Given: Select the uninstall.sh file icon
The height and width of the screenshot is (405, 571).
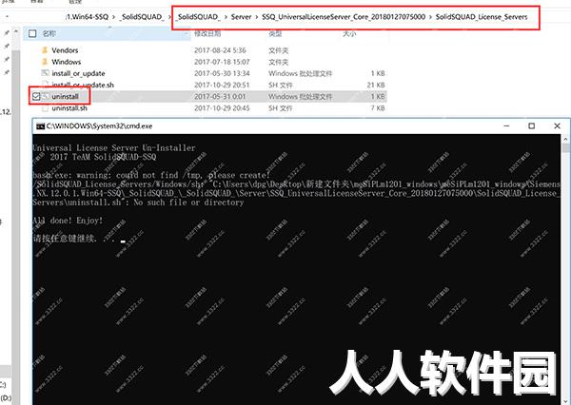Looking at the screenshot, I should click(45, 108).
